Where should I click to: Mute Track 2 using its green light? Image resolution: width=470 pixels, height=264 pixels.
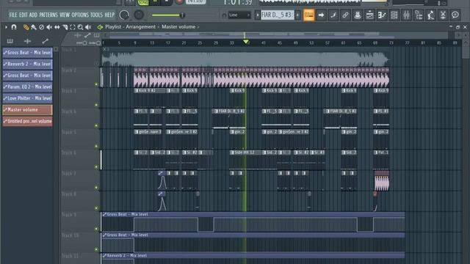(96, 84)
